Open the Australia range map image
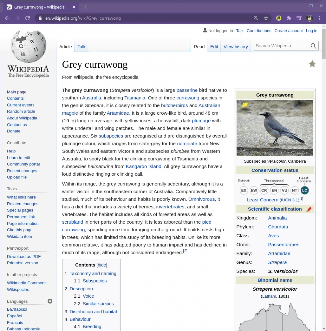326x331 pixels. pos(275,317)
